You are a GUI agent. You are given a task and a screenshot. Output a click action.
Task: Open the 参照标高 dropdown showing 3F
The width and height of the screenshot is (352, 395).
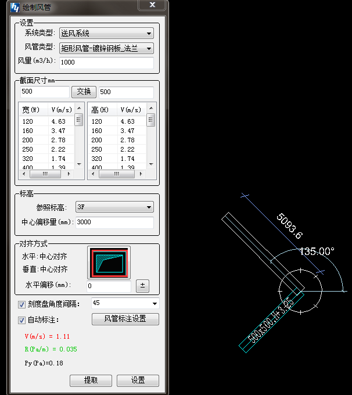114,207
